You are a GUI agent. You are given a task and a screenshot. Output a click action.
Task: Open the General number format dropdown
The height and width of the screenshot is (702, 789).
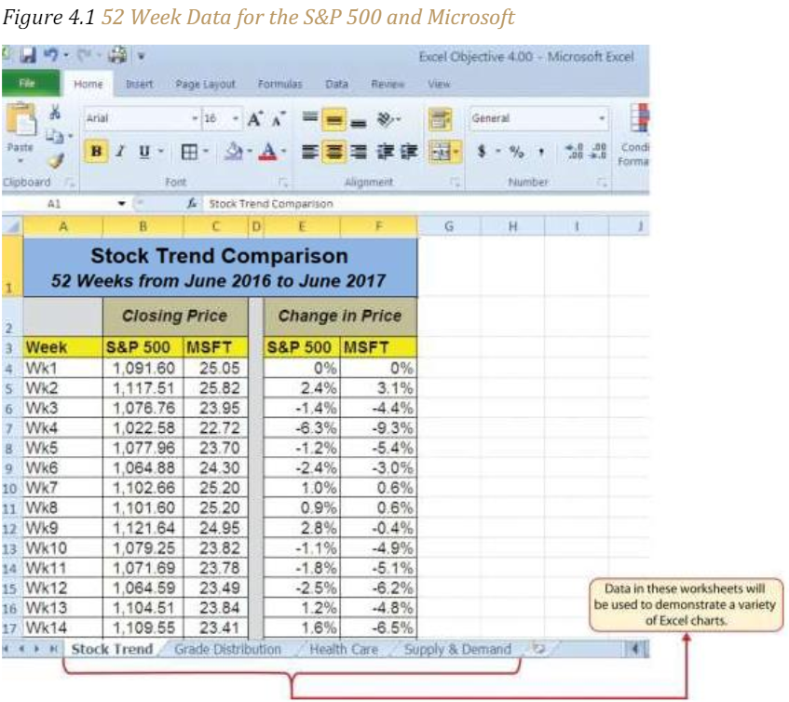coord(602,118)
